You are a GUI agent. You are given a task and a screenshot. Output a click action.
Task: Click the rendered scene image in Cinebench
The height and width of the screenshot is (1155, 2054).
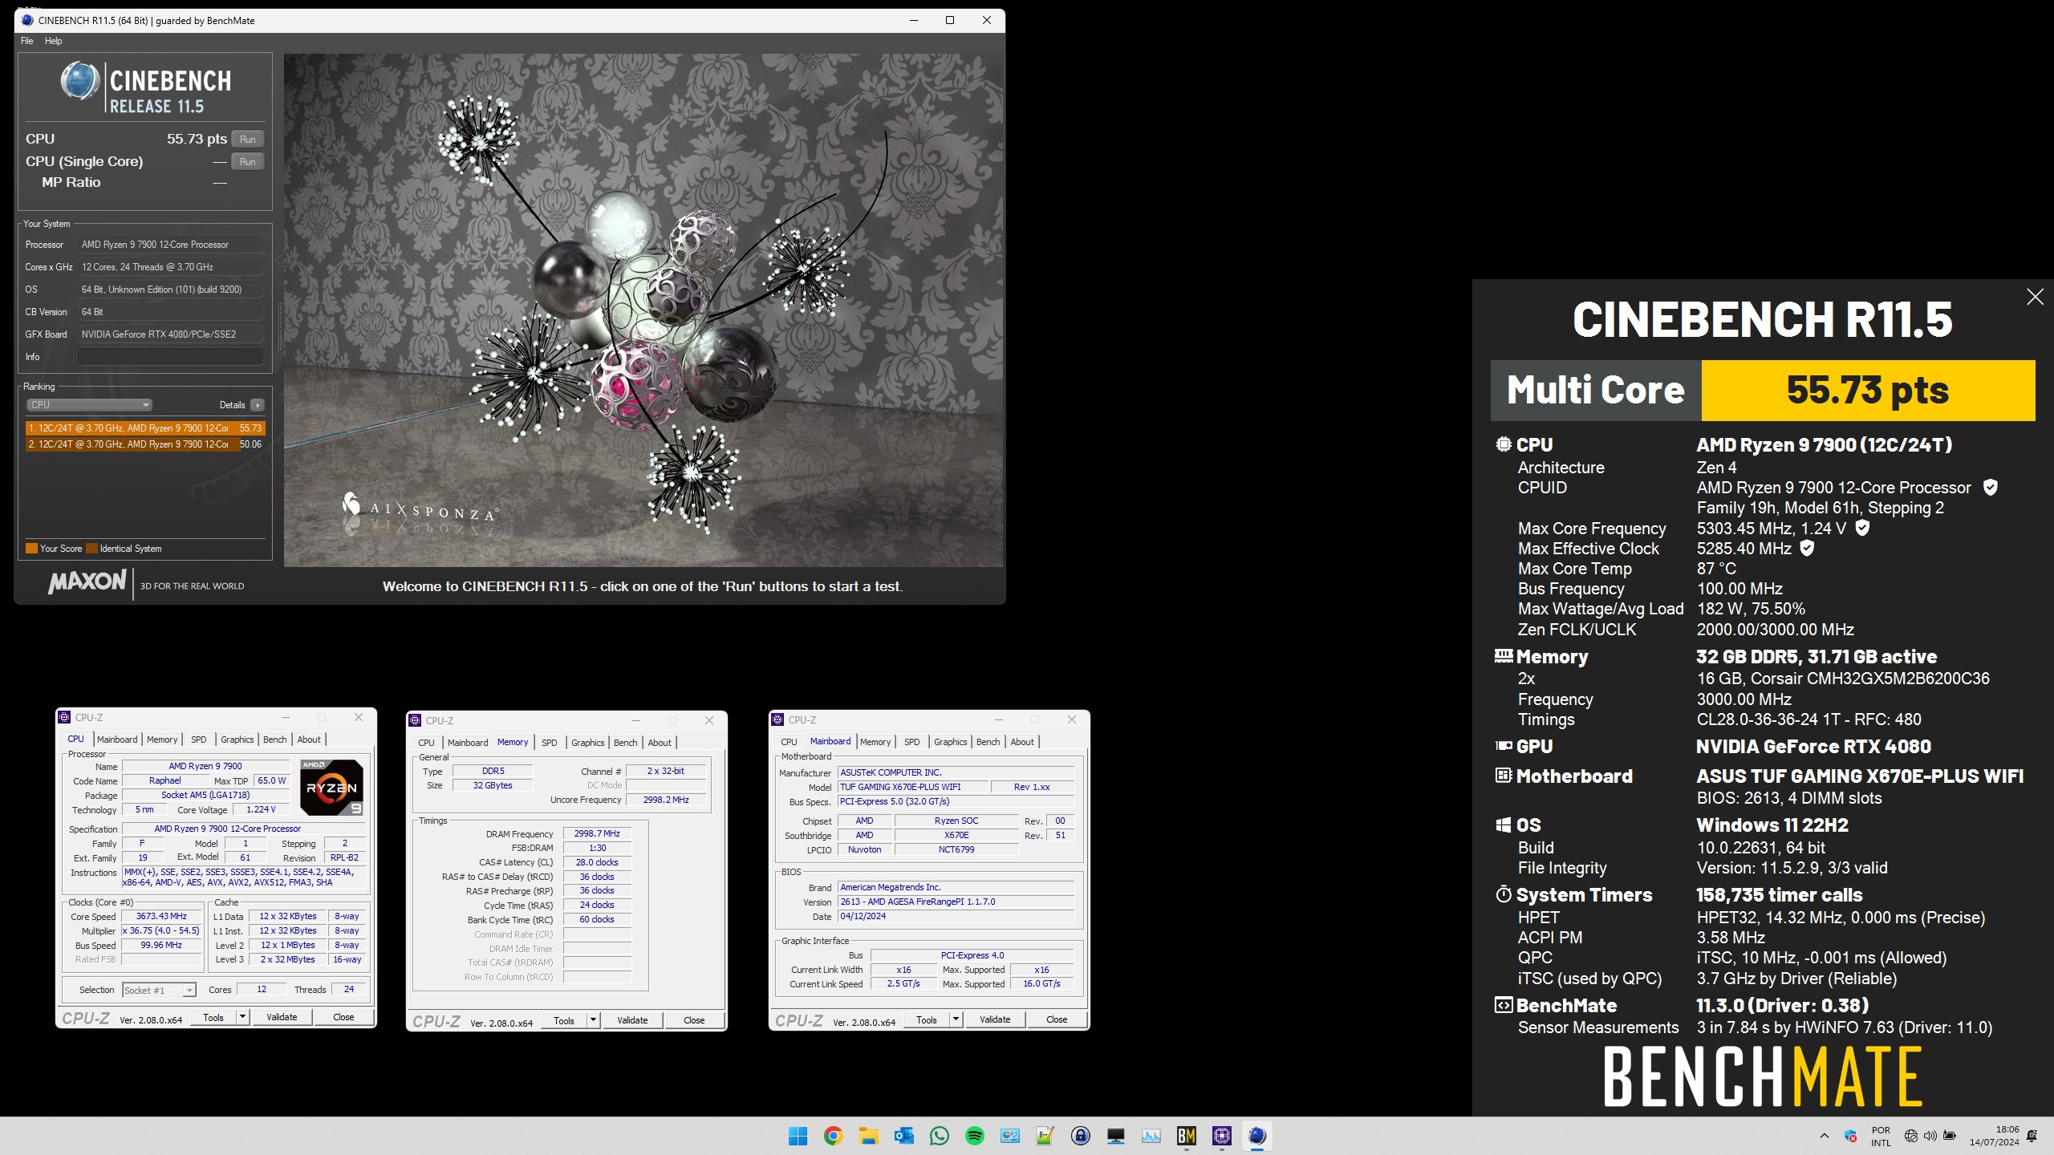643,310
